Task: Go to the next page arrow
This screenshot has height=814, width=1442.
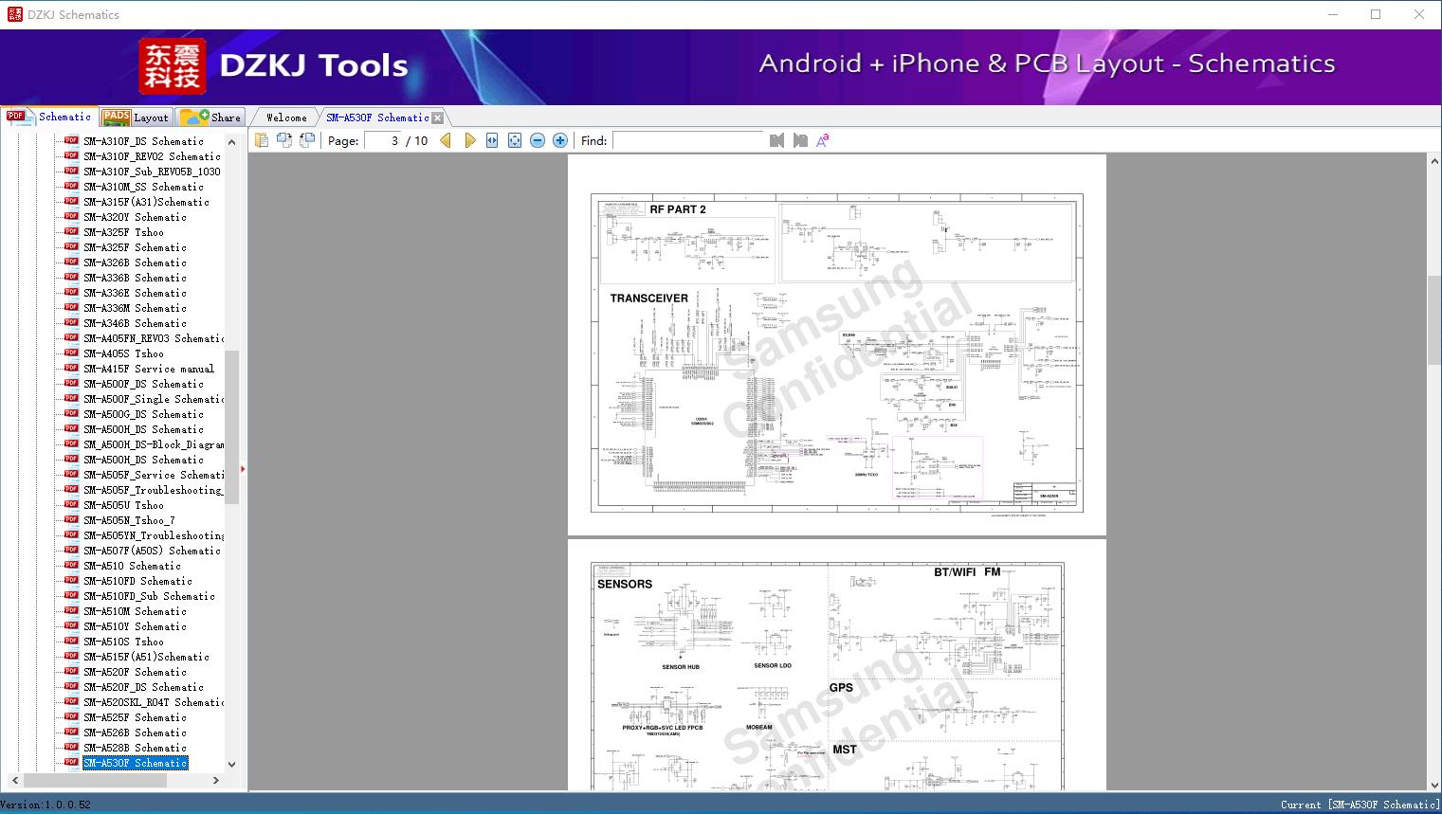Action: click(470, 140)
